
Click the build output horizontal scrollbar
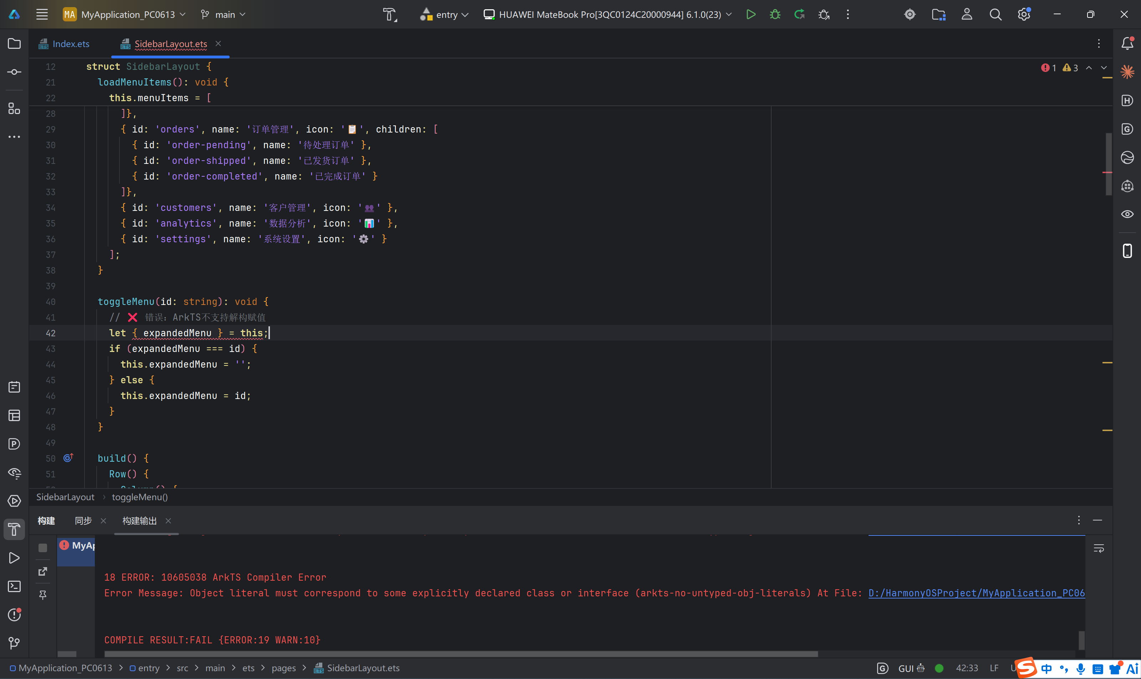tap(461, 654)
